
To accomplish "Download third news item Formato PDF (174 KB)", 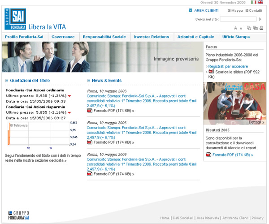I will (114, 174).
